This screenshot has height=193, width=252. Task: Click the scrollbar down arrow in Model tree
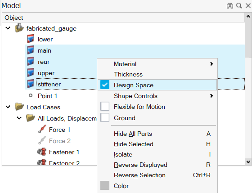(248, 162)
